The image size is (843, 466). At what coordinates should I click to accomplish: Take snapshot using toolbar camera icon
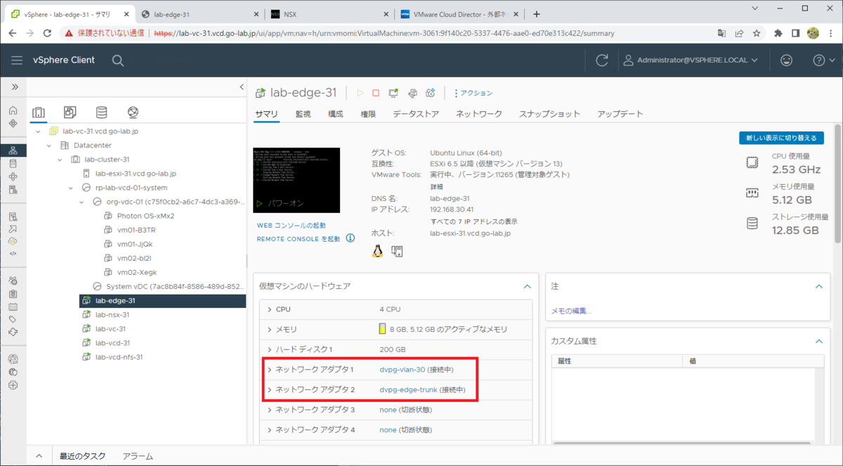(431, 93)
